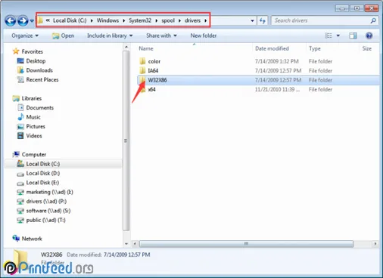
Task: Open the Videos library
Action: click(34, 136)
